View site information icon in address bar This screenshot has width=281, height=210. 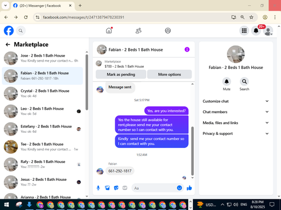click(38, 17)
